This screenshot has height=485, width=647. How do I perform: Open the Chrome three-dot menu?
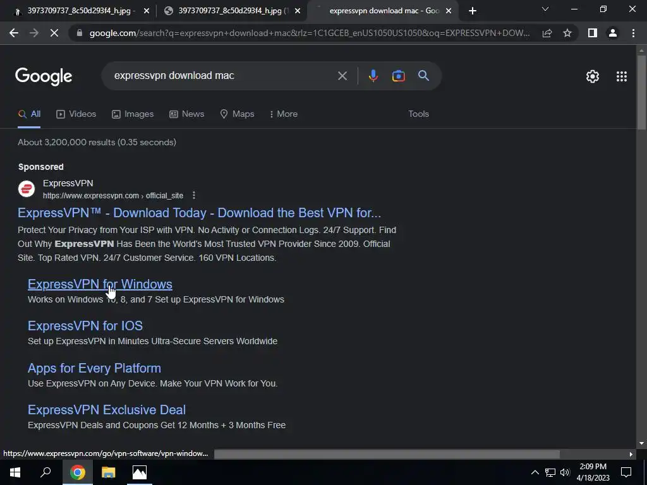tap(633, 33)
